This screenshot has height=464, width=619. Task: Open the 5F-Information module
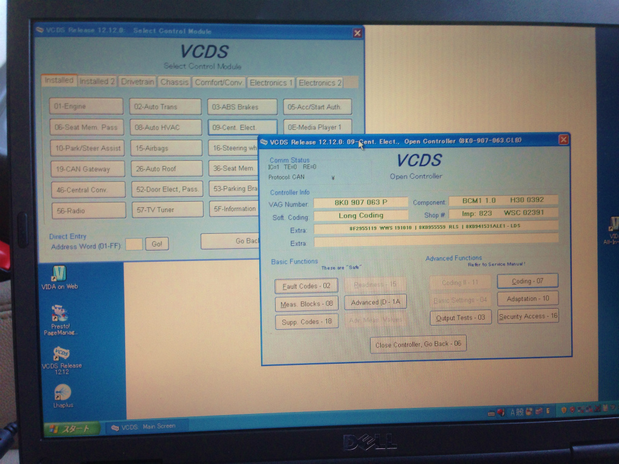point(235,209)
